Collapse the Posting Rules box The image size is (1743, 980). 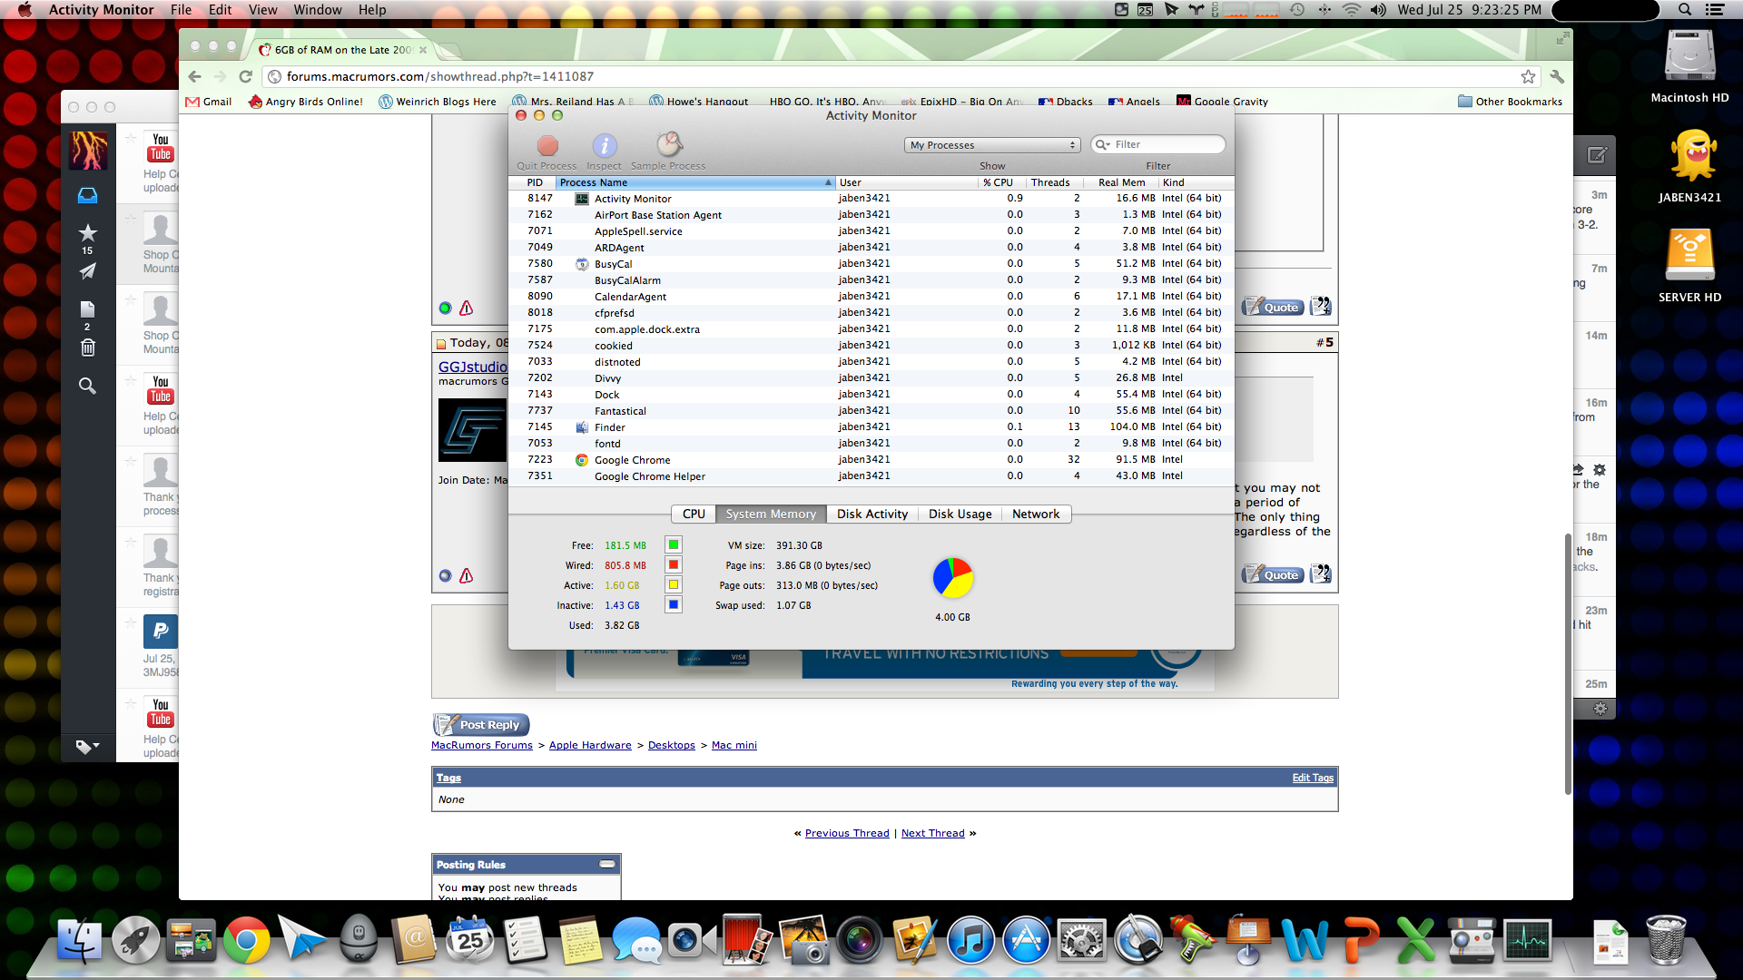[607, 864]
